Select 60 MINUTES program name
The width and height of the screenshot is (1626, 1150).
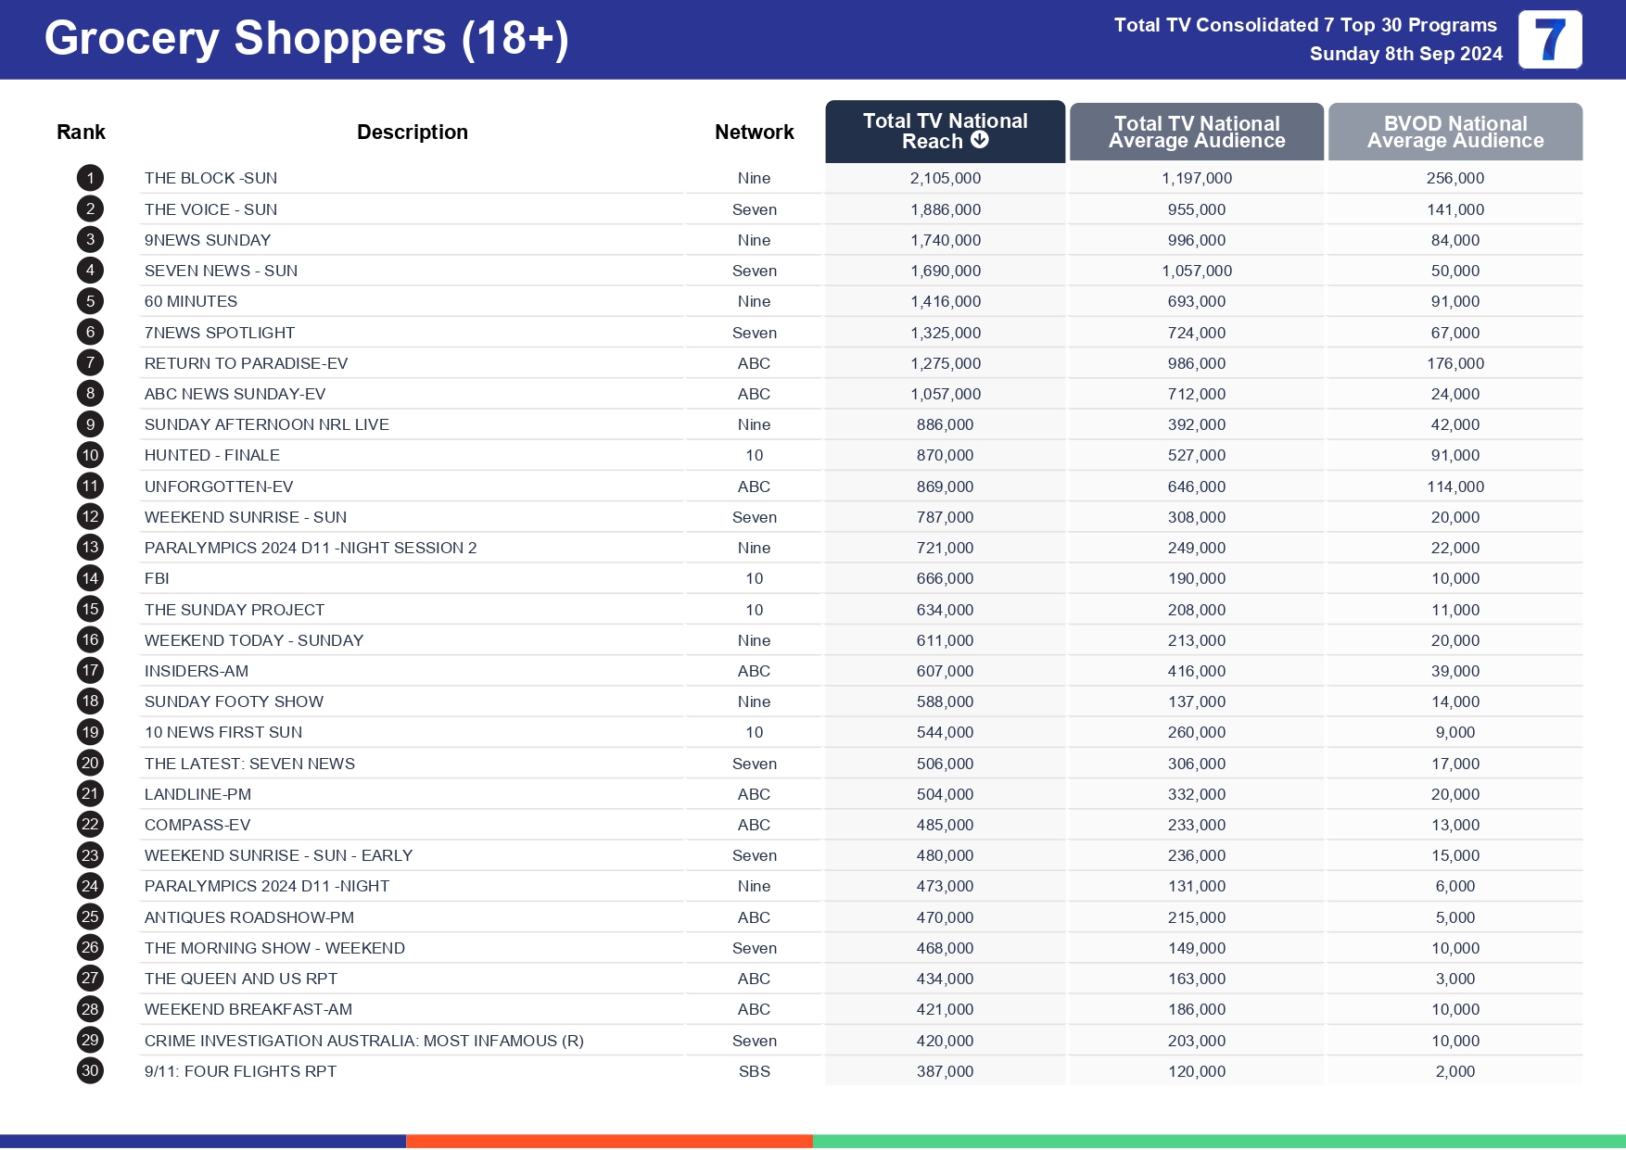[191, 301]
